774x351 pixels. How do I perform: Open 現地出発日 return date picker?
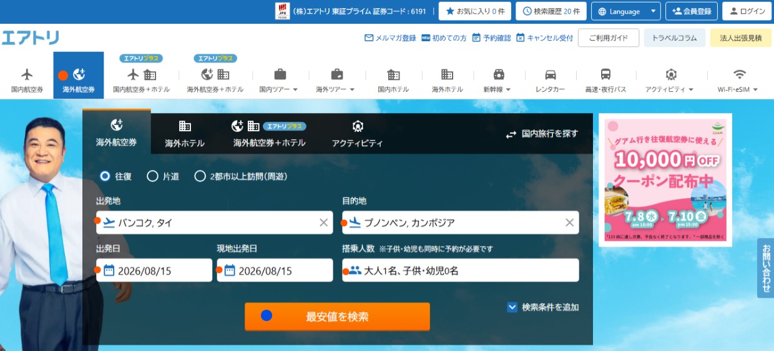click(x=275, y=270)
